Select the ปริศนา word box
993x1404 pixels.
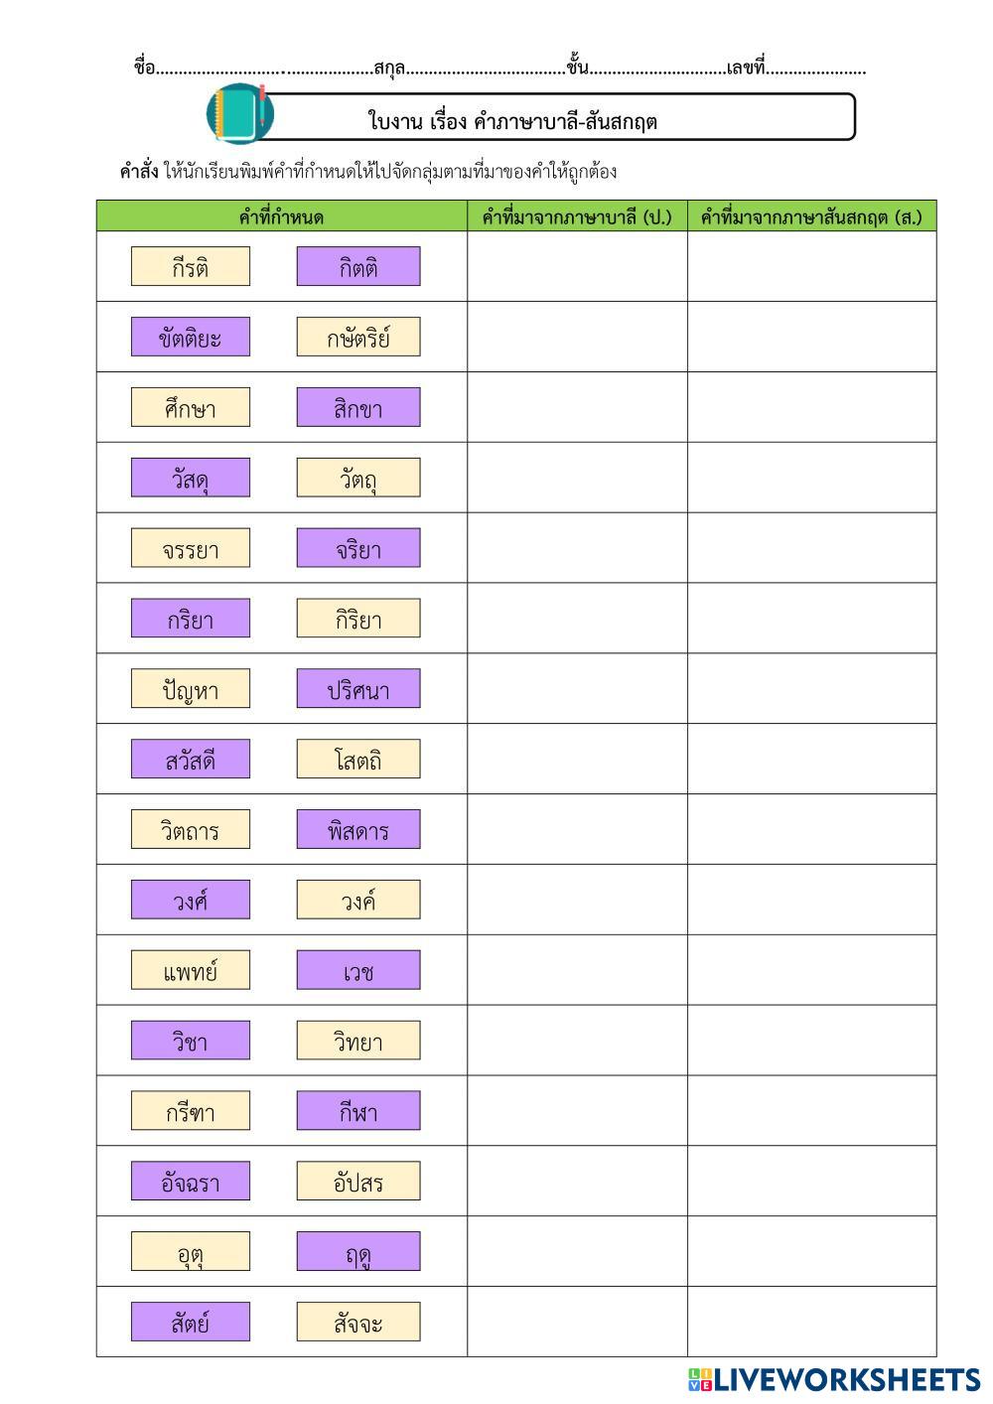(x=357, y=689)
